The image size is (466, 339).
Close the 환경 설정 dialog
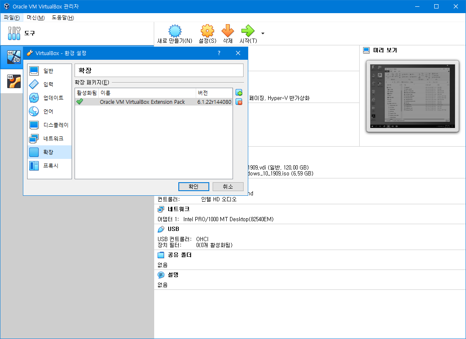pos(238,53)
